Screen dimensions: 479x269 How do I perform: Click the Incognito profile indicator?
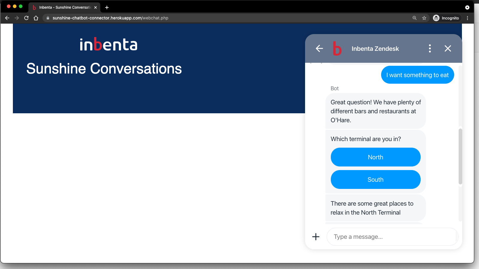(x=446, y=18)
